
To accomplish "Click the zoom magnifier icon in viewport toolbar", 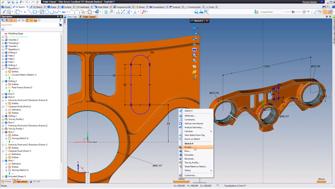I will tap(194, 61).
